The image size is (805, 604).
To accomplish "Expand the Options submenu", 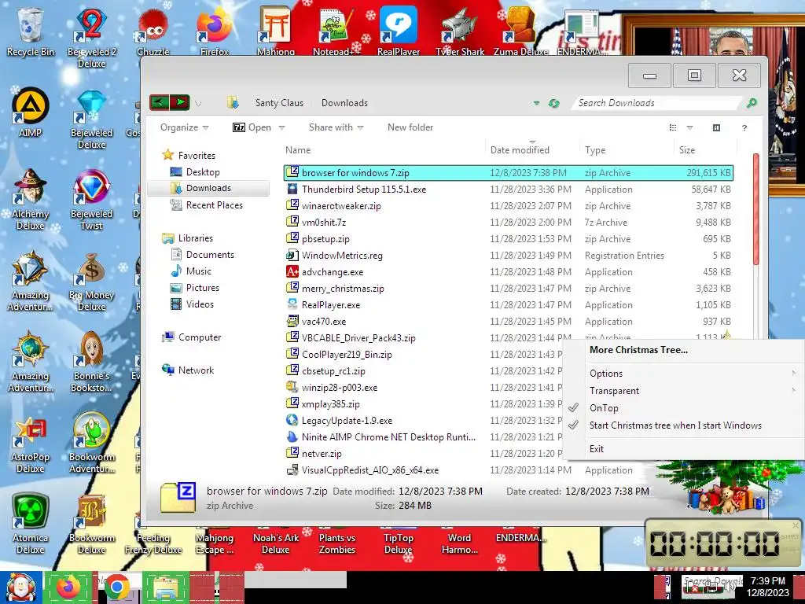I will point(684,374).
